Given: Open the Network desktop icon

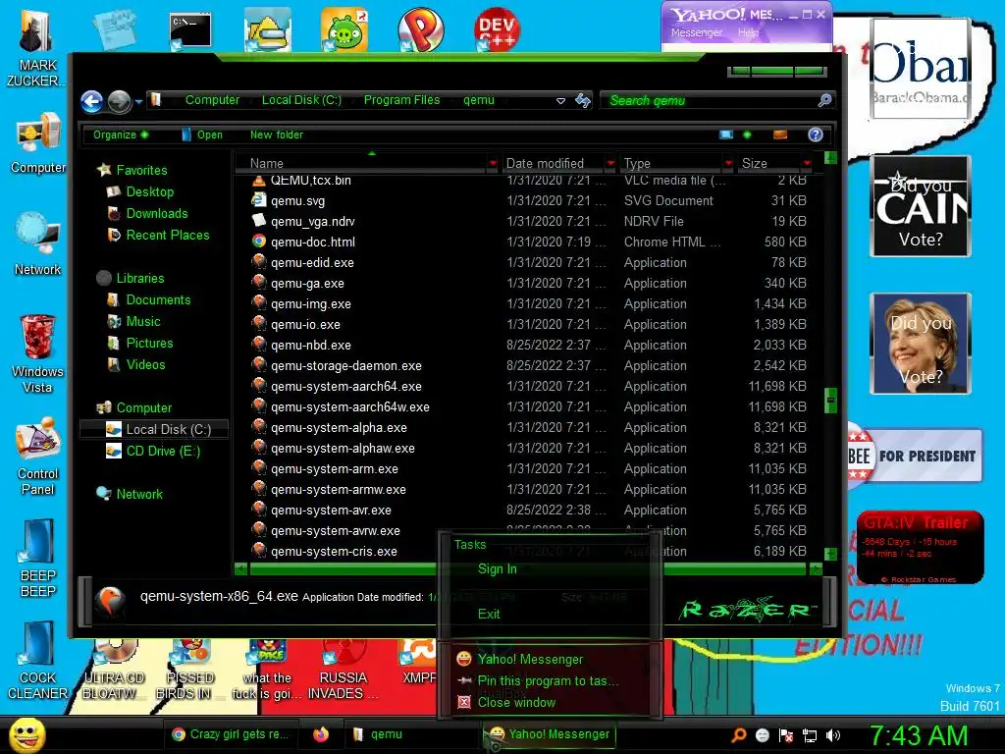Looking at the screenshot, I should point(38,244).
